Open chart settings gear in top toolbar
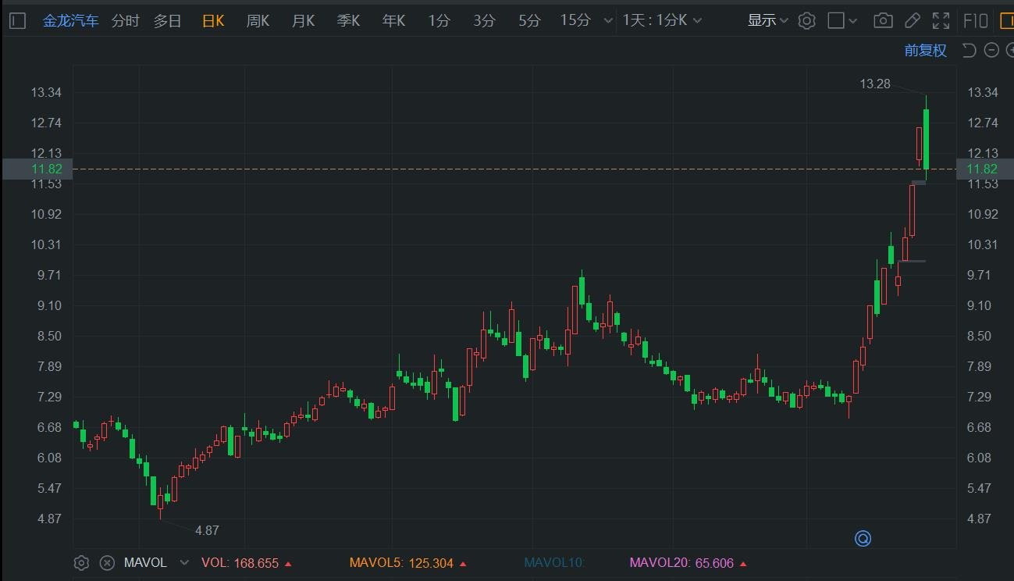 point(807,21)
